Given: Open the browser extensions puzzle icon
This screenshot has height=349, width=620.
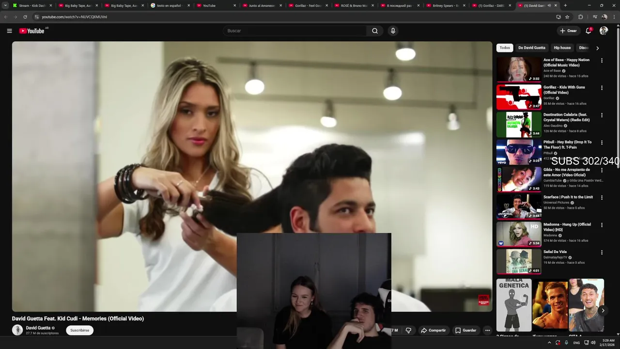Looking at the screenshot, I should click(581, 16).
